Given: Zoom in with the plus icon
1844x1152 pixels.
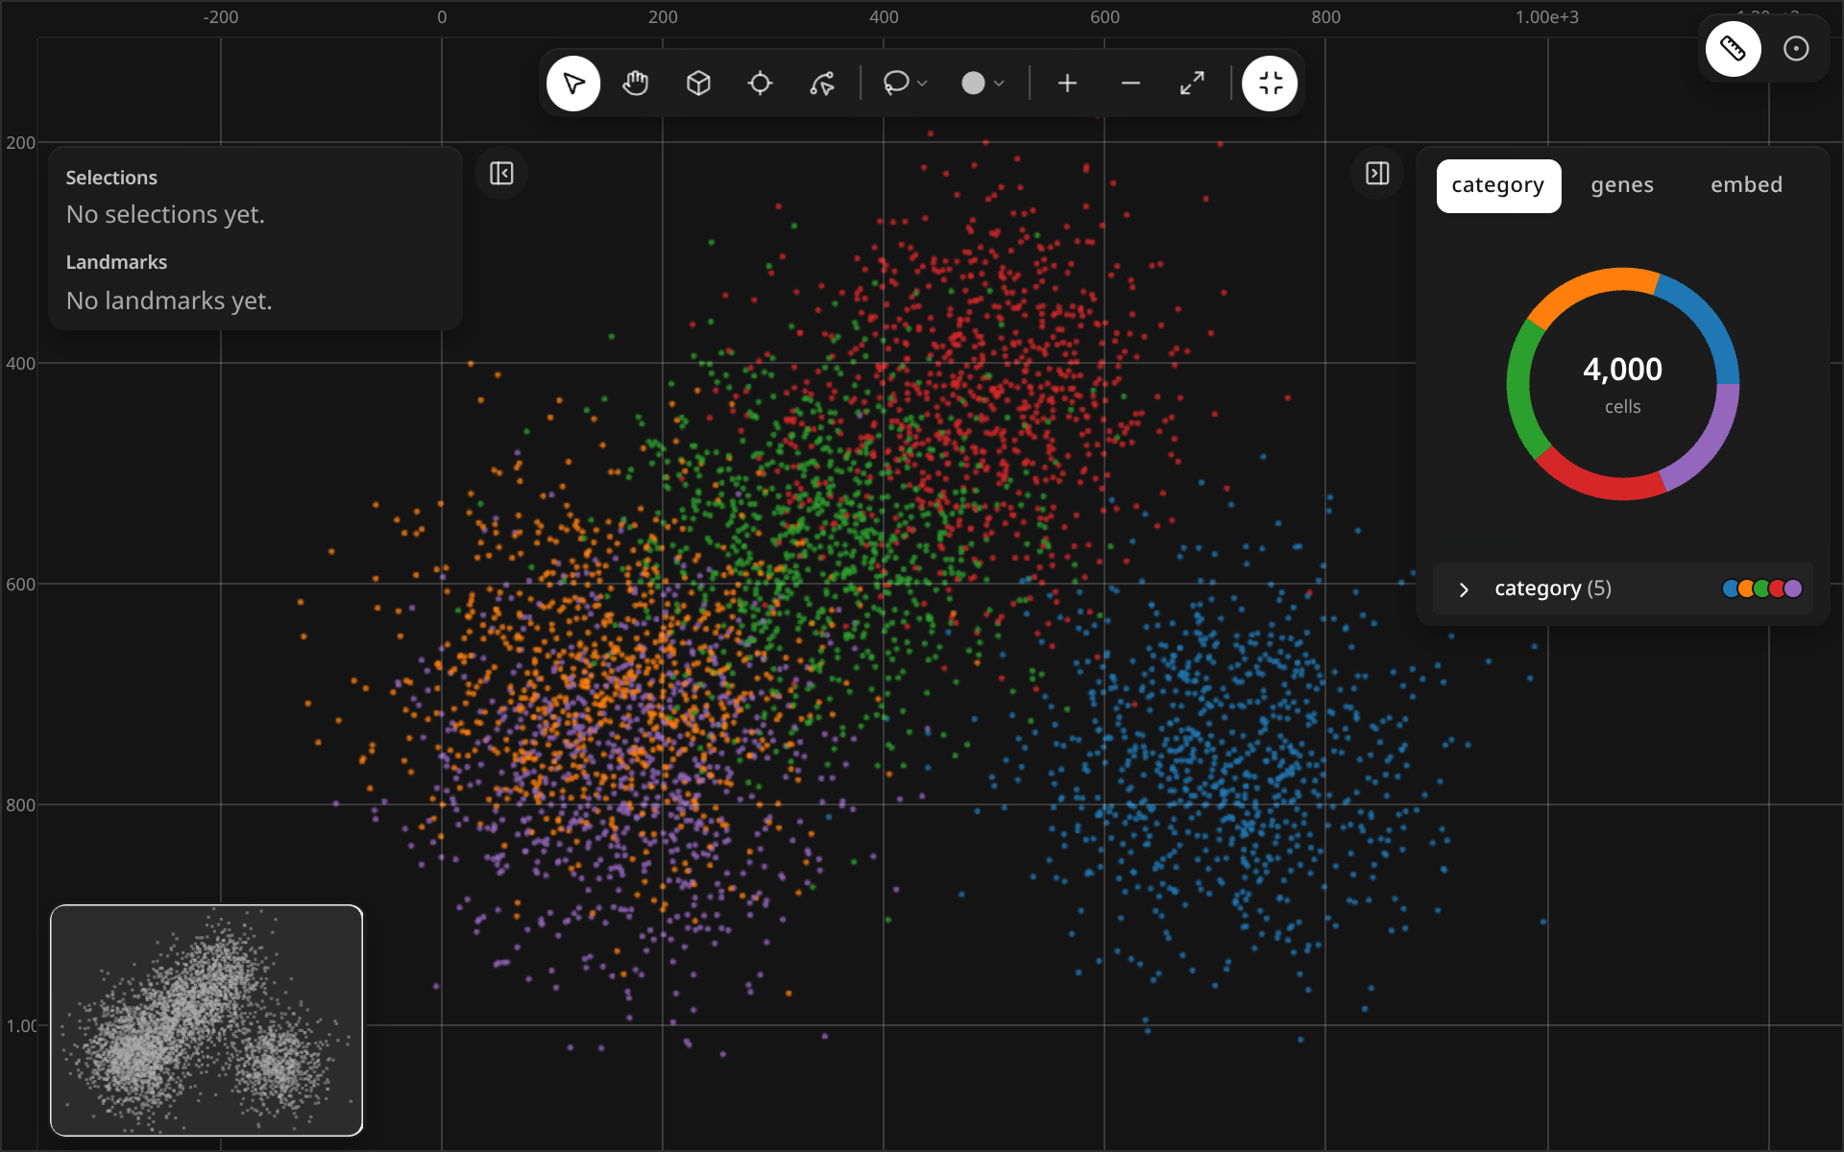Looking at the screenshot, I should click(x=1067, y=84).
